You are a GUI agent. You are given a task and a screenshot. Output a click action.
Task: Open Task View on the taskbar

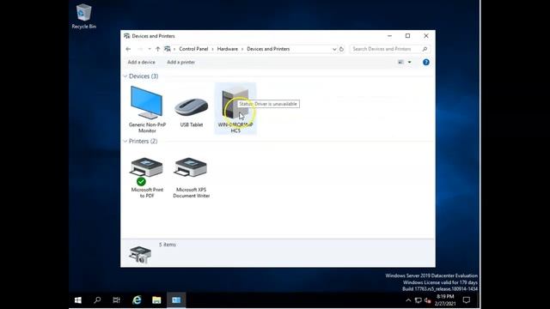[117, 300]
